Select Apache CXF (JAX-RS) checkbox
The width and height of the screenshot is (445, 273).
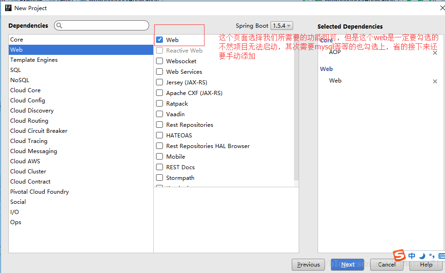coord(160,93)
